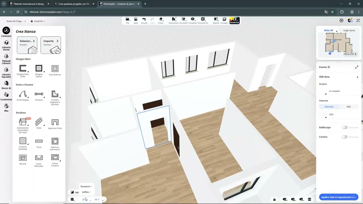363x204 pixels.
Task: Toggle the Cornice switch
Action: (345, 137)
